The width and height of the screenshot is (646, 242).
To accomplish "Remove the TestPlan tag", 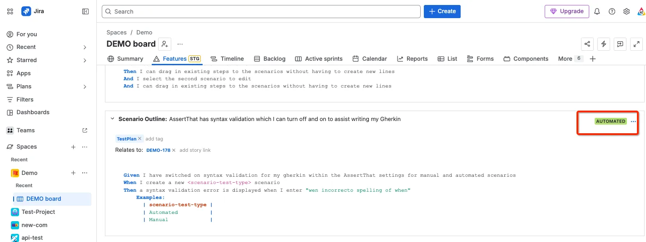I will 140,139.
